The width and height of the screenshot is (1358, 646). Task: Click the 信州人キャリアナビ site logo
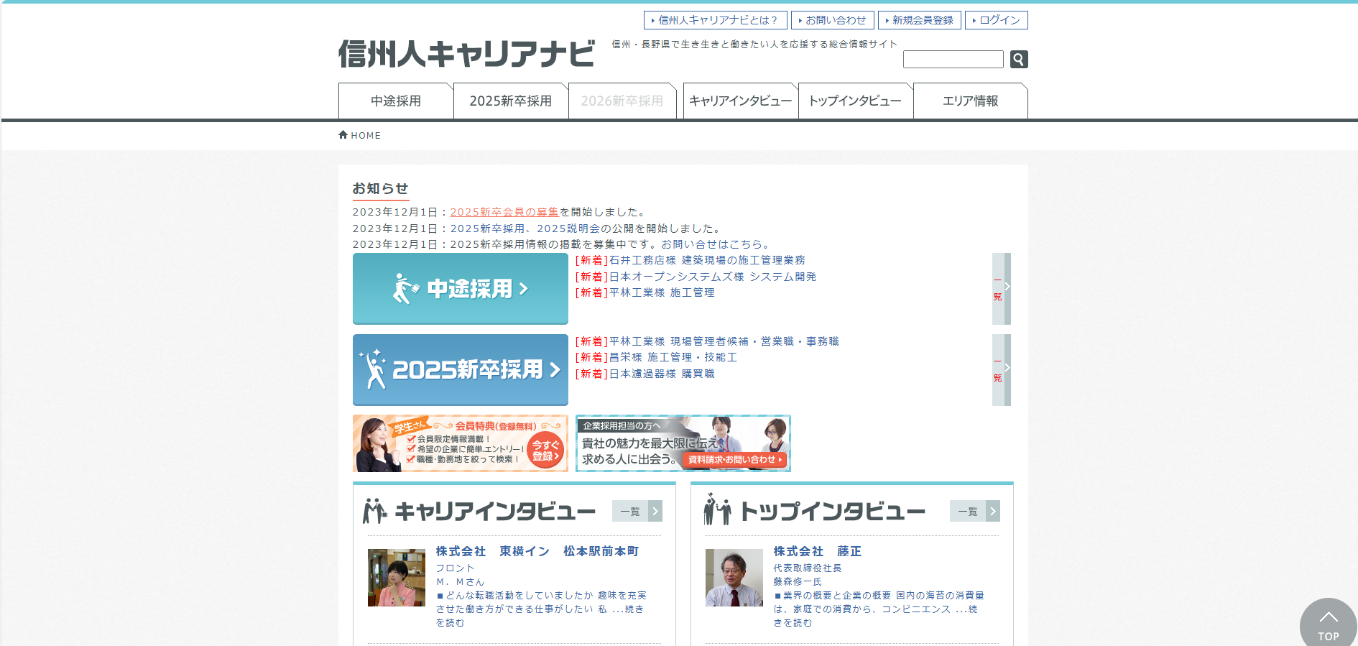pyautogui.click(x=466, y=54)
